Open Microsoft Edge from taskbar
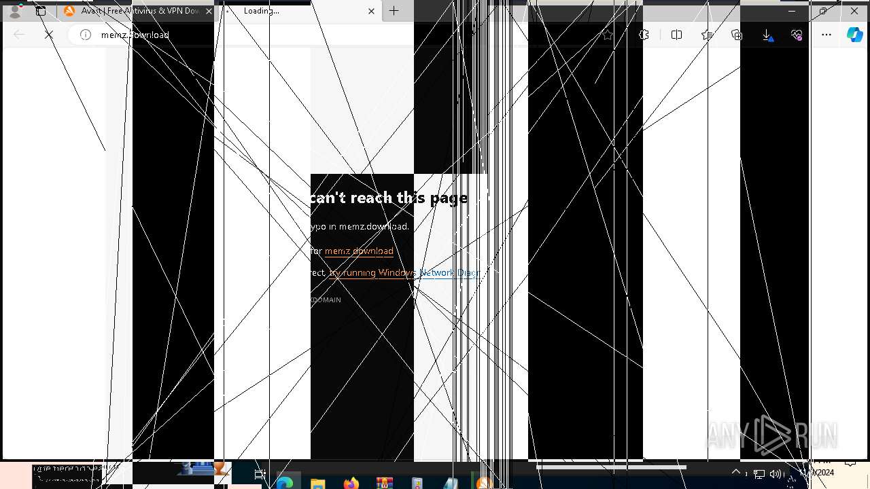The image size is (870, 489). click(x=285, y=483)
